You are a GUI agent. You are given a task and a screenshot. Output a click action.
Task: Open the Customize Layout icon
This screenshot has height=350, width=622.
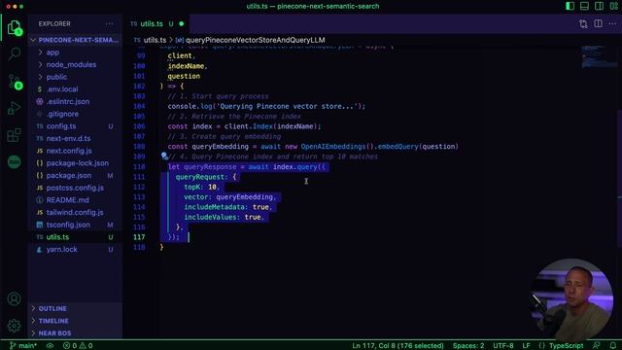coord(613,6)
